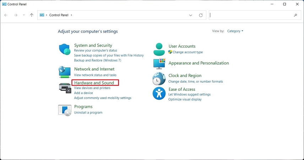304x160 pixels.
Task: Expand chevron after Control Panel breadcrumb
Action: tap(71, 15)
